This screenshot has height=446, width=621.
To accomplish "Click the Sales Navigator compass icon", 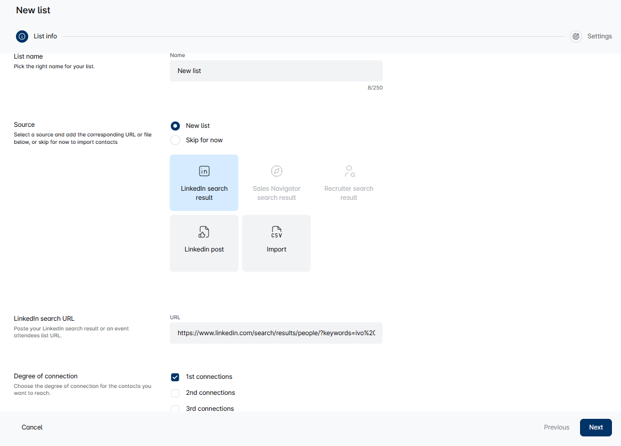I will [x=276, y=171].
